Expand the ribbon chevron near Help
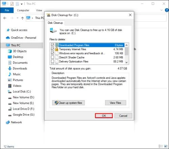This screenshot has height=149, width=169. (x=162, y=10)
